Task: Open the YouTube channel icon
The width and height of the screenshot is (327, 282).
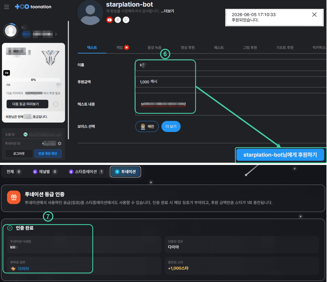Action: 109,20
